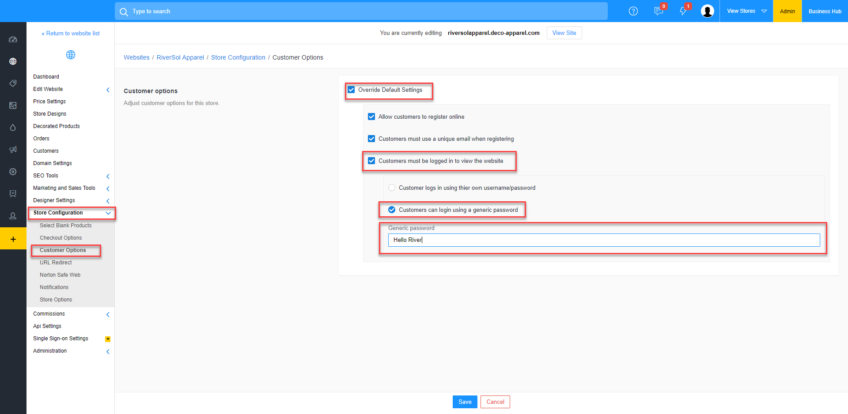Uncheck Allow customers to register online
Screen dimensions: 848x414
371,117
